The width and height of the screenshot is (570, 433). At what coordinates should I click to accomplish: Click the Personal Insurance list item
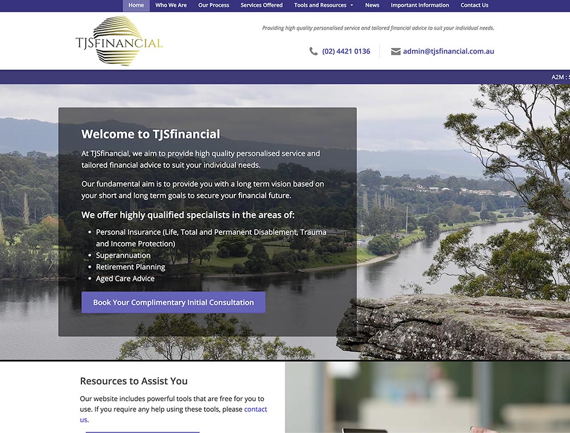point(211,238)
